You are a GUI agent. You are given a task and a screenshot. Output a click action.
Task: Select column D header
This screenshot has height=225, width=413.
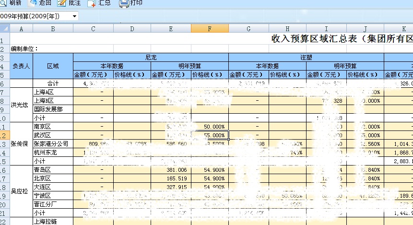(x=132, y=28)
